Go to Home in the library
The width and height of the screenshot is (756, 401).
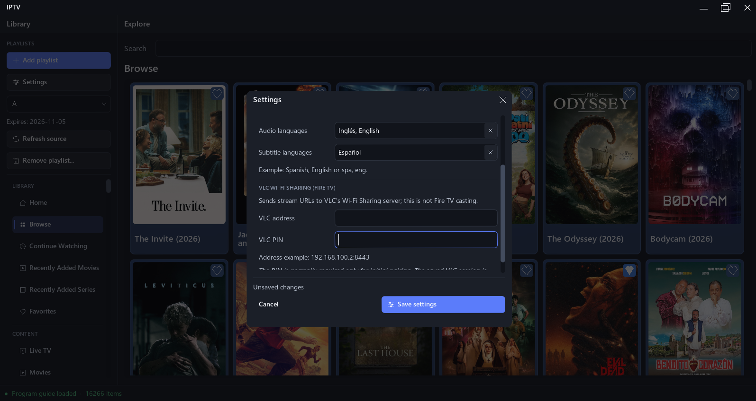(x=58, y=202)
